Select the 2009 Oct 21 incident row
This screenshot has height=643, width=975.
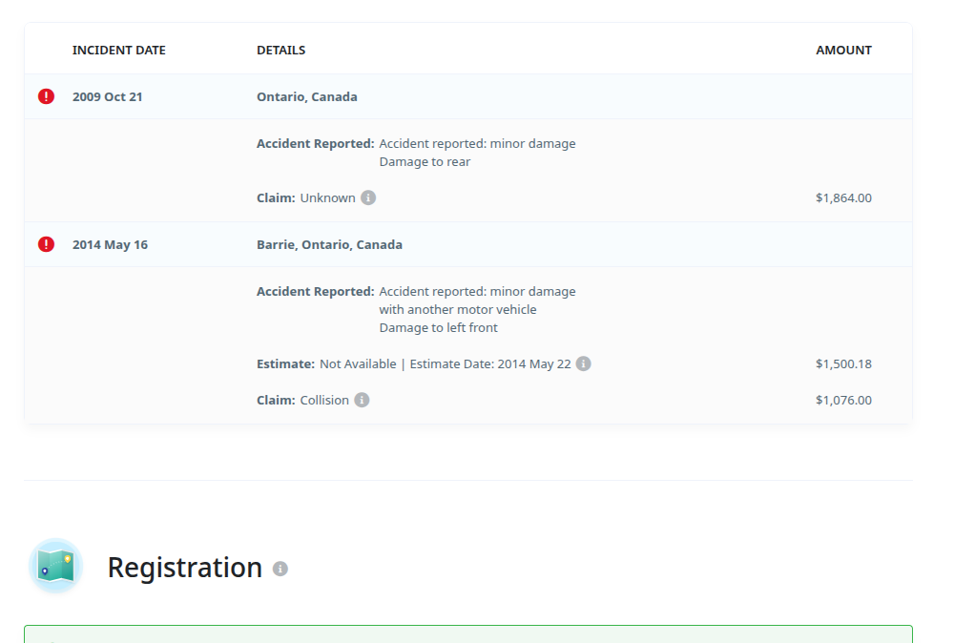468,96
